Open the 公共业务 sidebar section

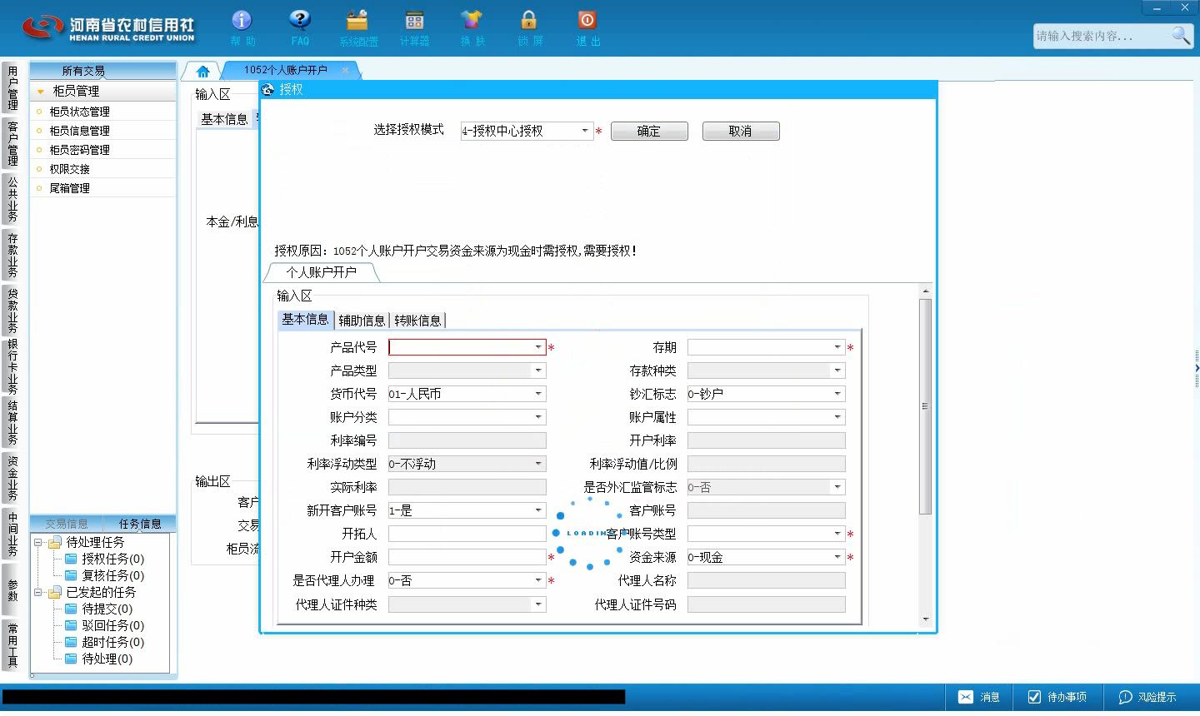click(12, 199)
